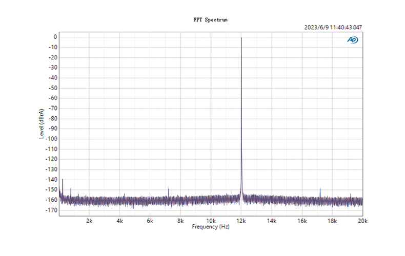Click the AP logo in the graph corner

353,40
